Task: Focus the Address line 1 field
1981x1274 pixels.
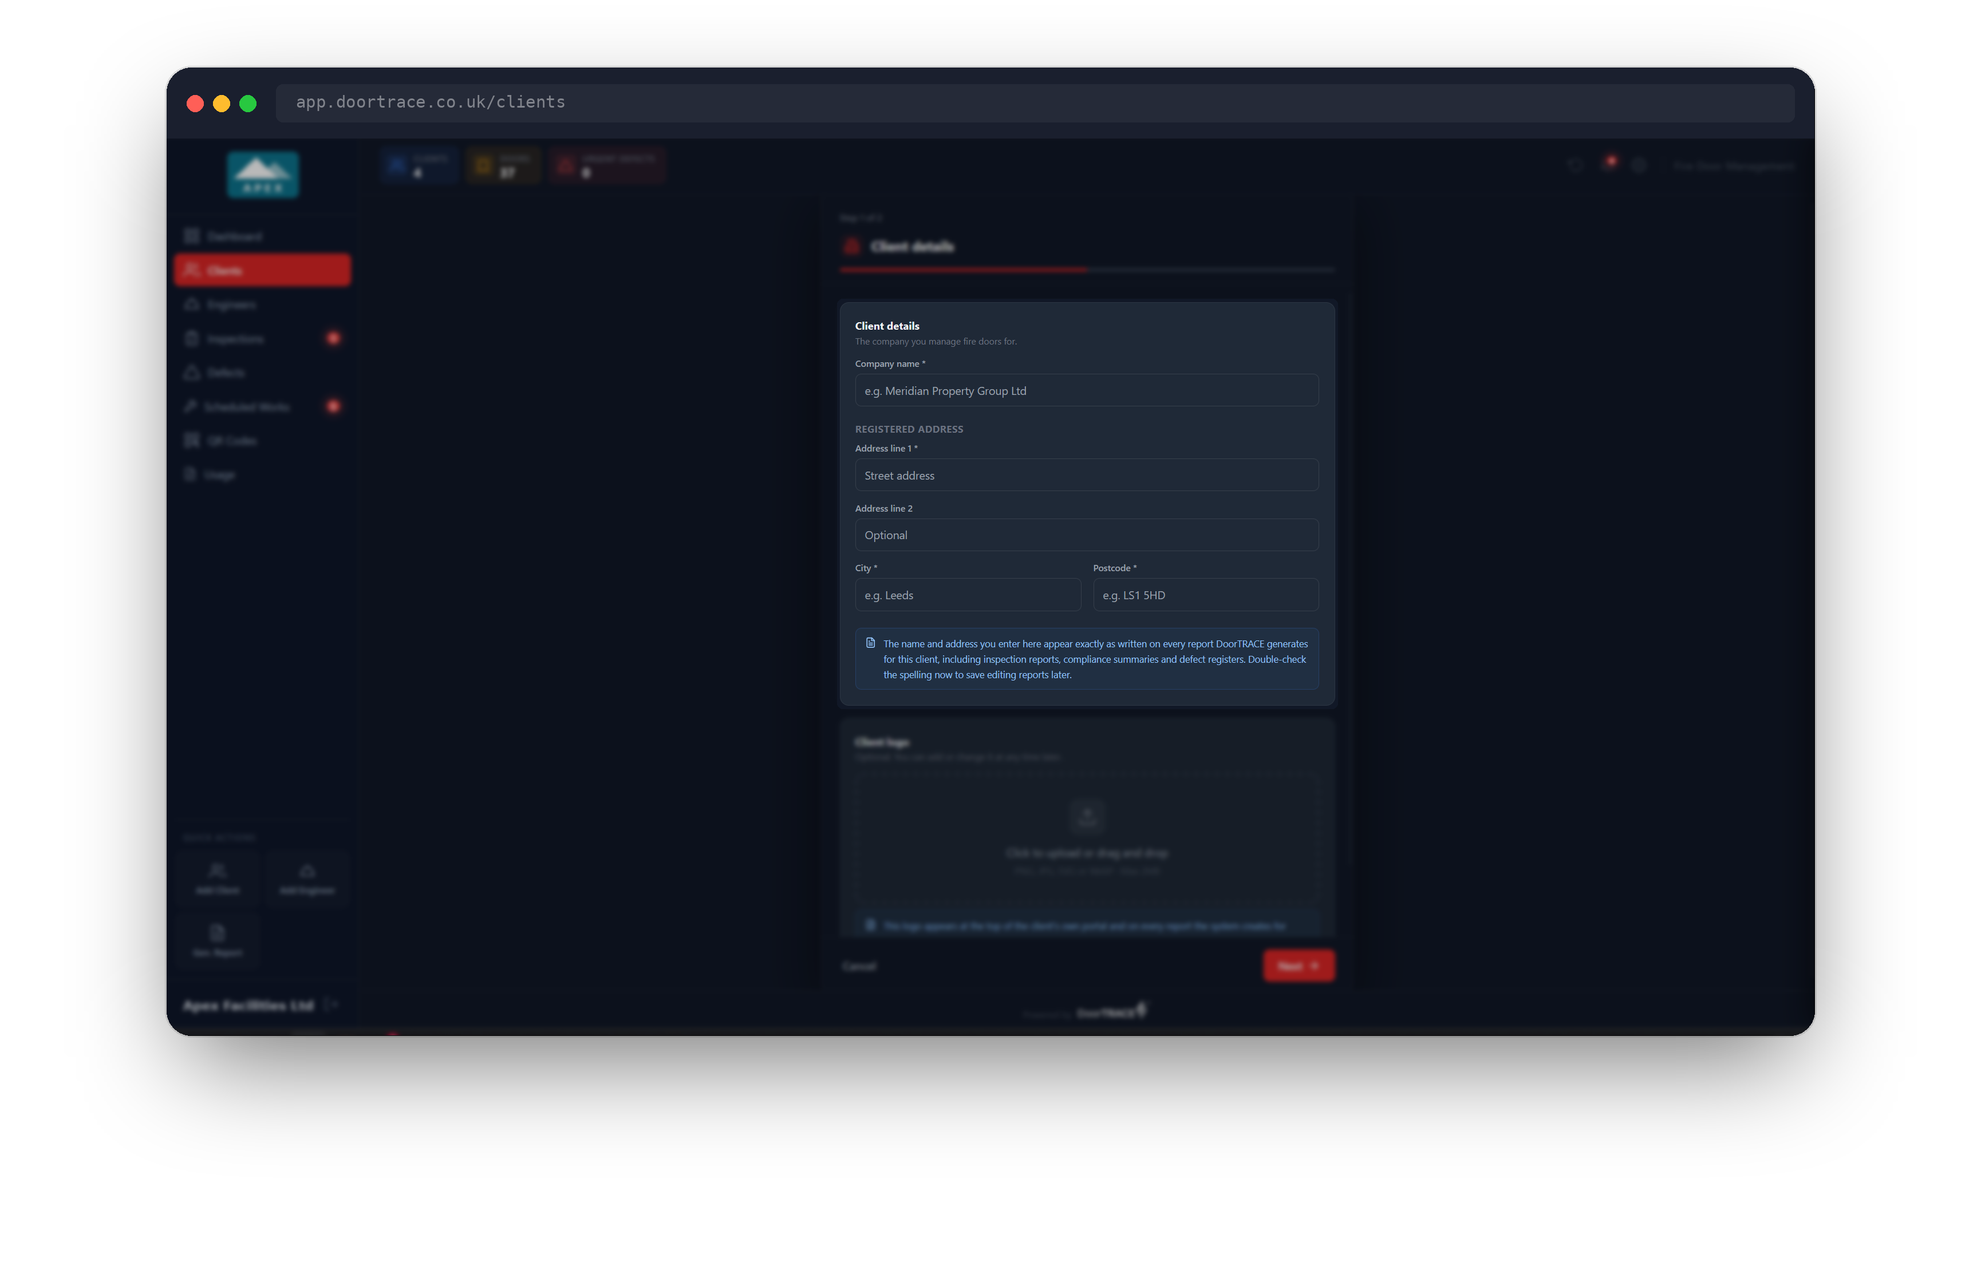Action: pyautogui.click(x=1086, y=475)
